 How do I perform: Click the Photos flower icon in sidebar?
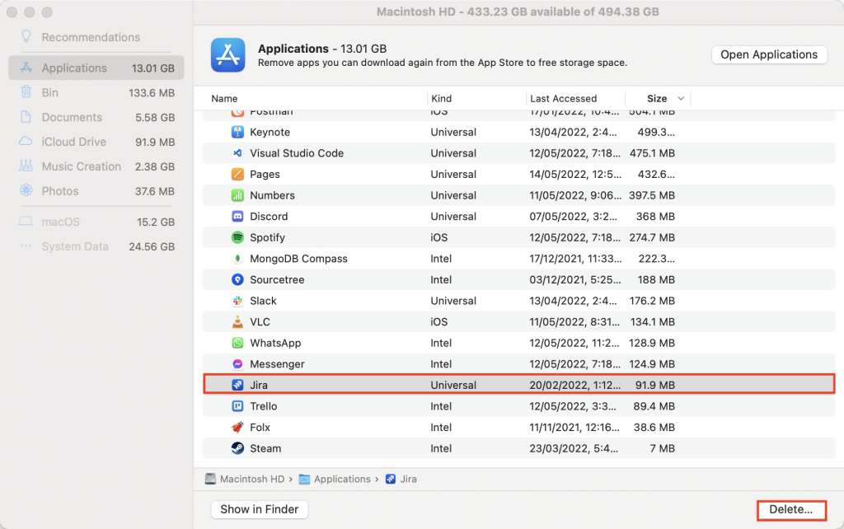26,190
